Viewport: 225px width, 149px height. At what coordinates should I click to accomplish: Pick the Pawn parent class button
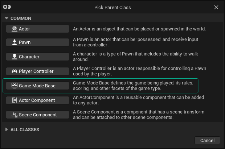37,42
